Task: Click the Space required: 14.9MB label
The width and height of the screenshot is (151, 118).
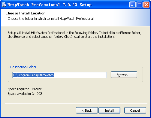Action: tap(25, 89)
